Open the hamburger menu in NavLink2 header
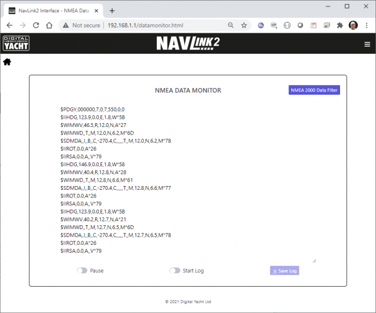This screenshot has width=376, height=313. pos(367,44)
